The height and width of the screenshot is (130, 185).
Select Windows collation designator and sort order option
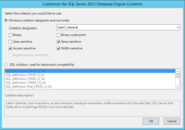coord(6,20)
